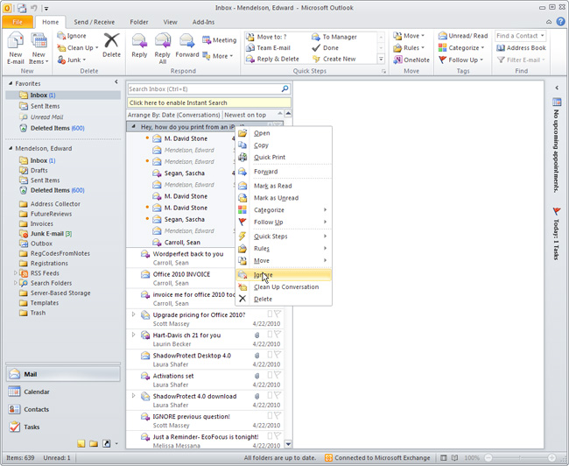The image size is (569, 466).
Task: Toggle Unread/Read status
Action: coord(463,36)
